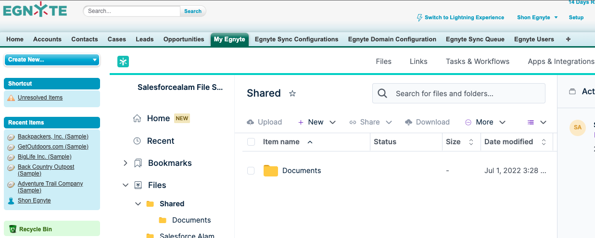Image resolution: width=595 pixels, height=238 pixels.
Task: Open Unresolved Items shortcut
Action: (40, 98)
